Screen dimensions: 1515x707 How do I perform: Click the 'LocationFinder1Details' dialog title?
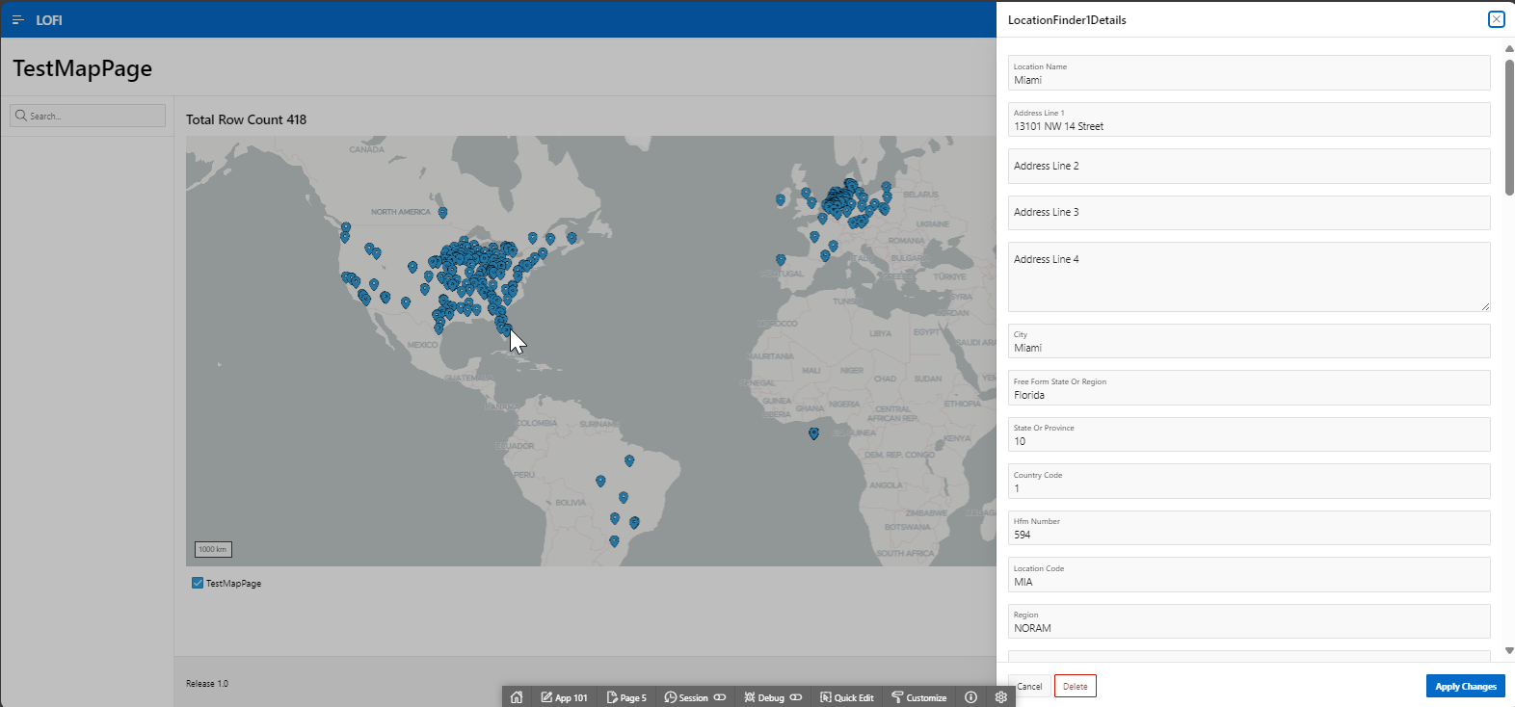1067,19
